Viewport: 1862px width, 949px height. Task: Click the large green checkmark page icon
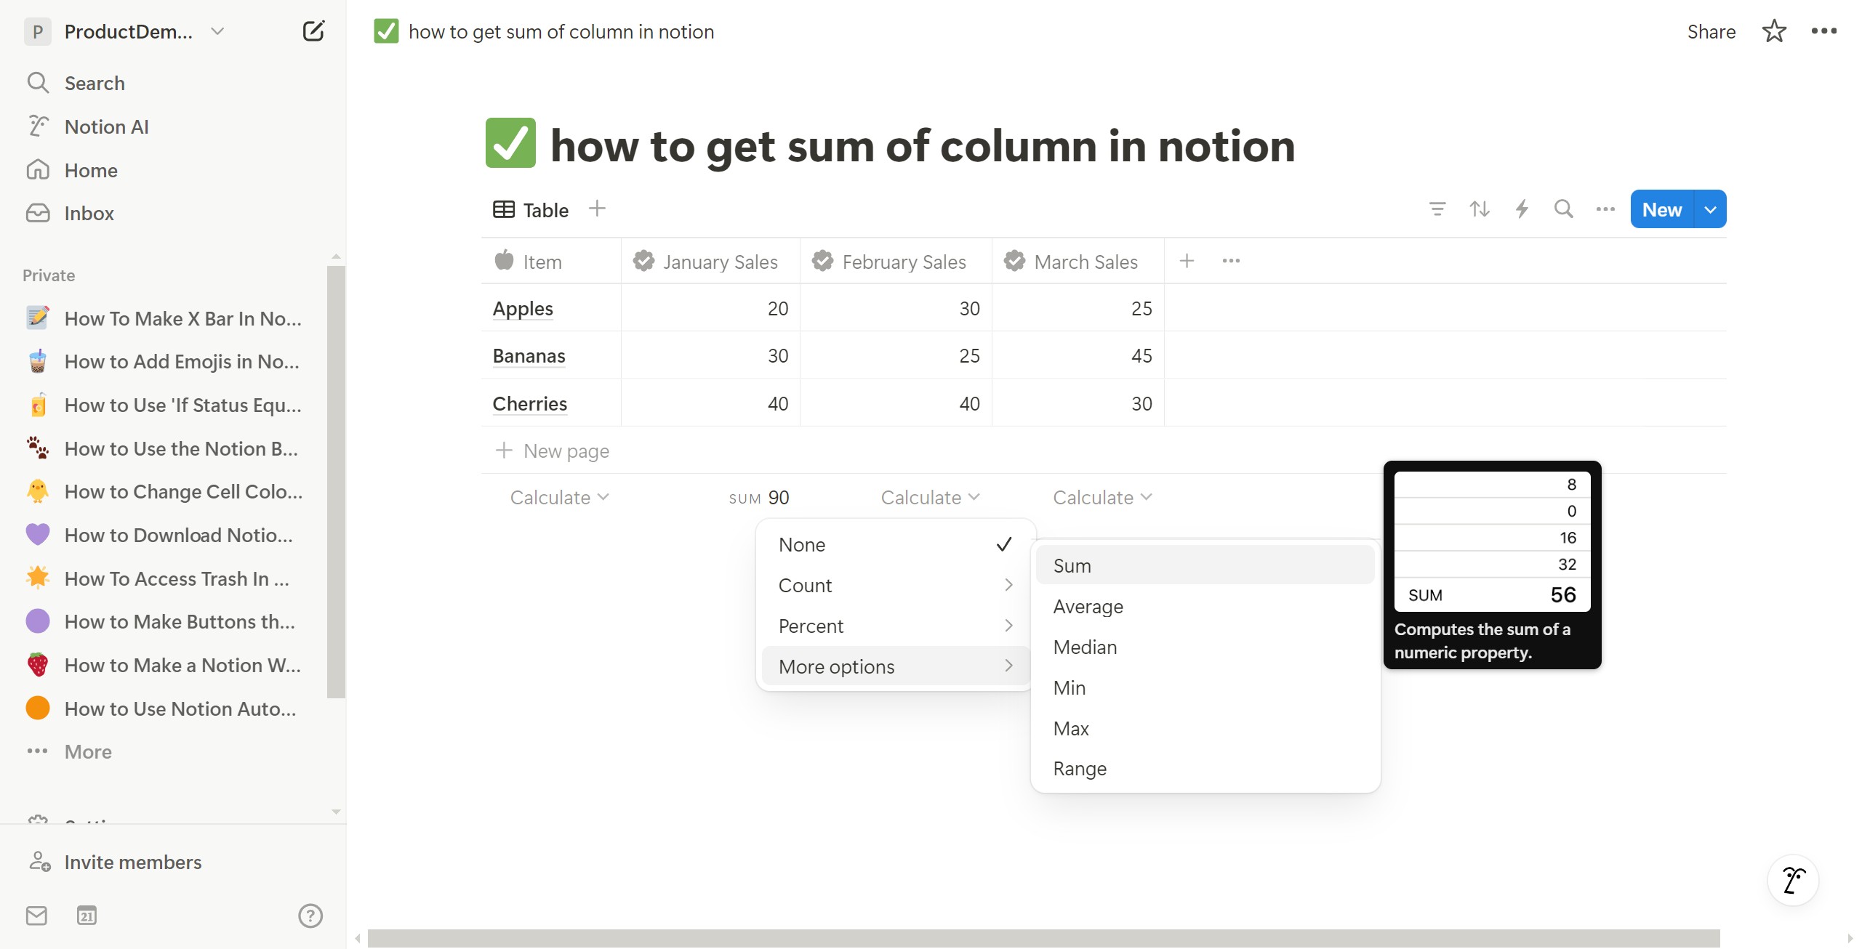pos(510,143)
